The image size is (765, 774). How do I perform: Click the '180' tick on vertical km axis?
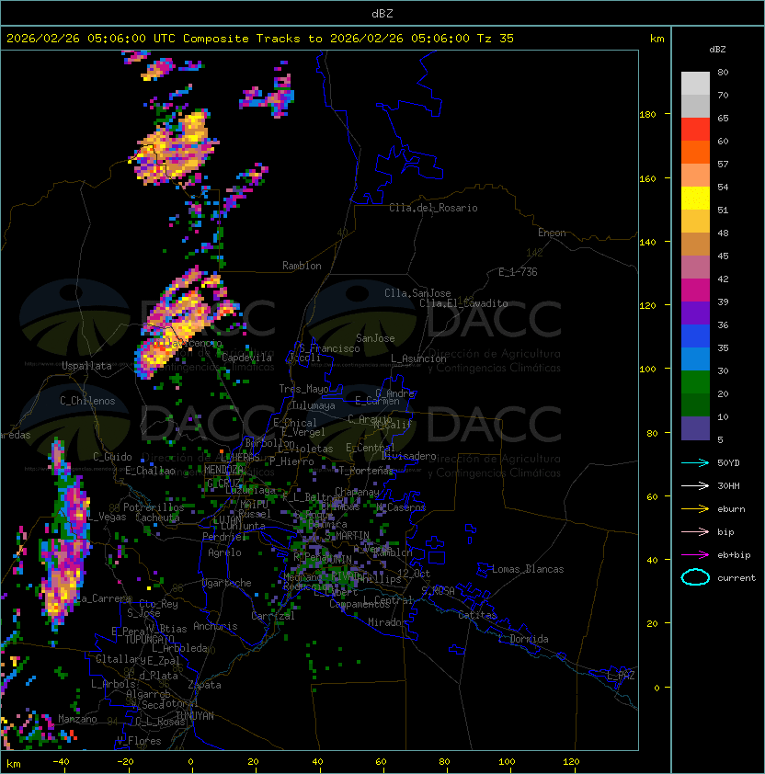tap(647, 115)
